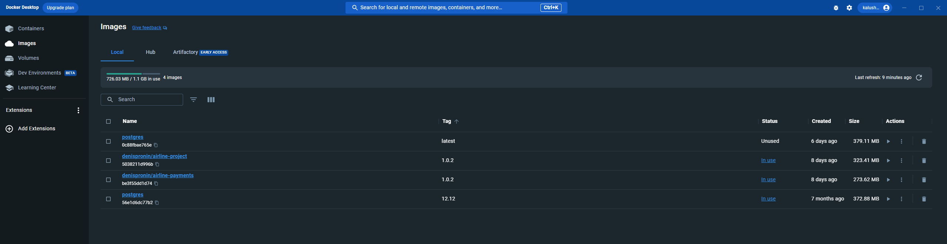Viewport: 947px width, 244px height.
Task: Click the disk usage progress bar
Action: tap(133, 74)
